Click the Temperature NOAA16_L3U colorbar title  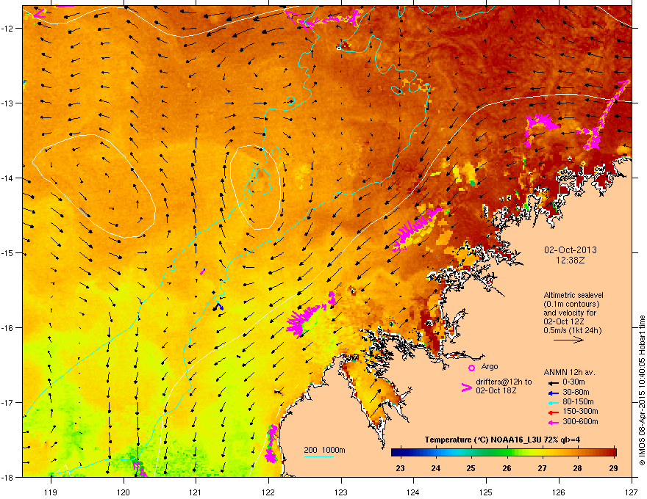click(x=502, y=440)
